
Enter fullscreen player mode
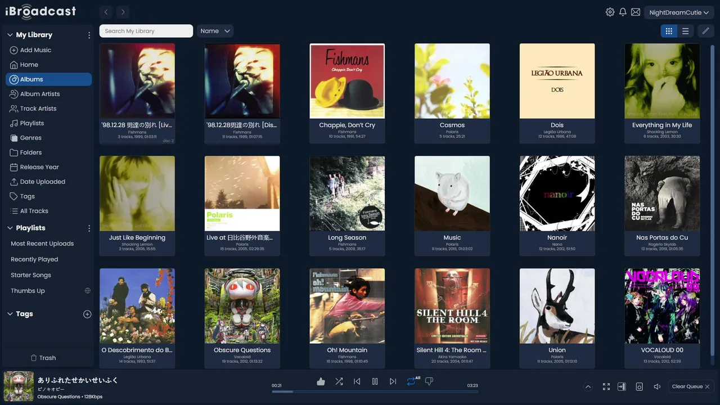point(606,386)
